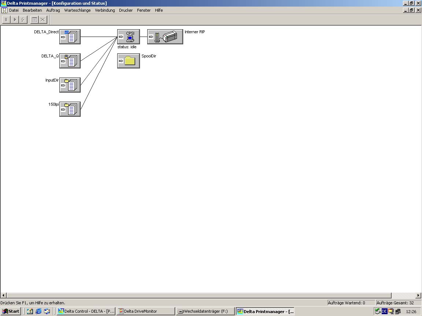Click the document icon in menu bar
The image size is (422, 316).
point(4,10)
